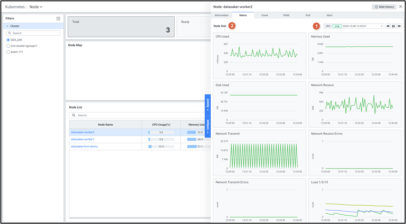Screen dimensions: 406x224
Task: Choose the exem-171 cluster option
Action: click(8, 52)
